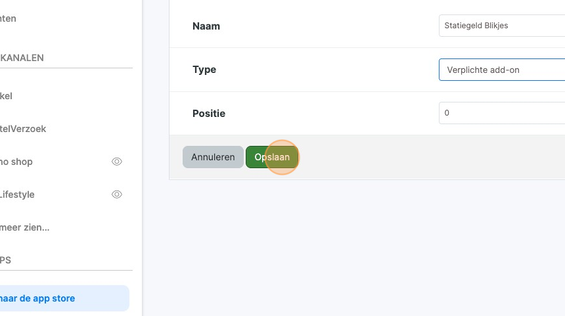This screenshot has width=565, height=316.
Task: Select the top sidebar item ending in 'aten'
Action: pos(9,18)
